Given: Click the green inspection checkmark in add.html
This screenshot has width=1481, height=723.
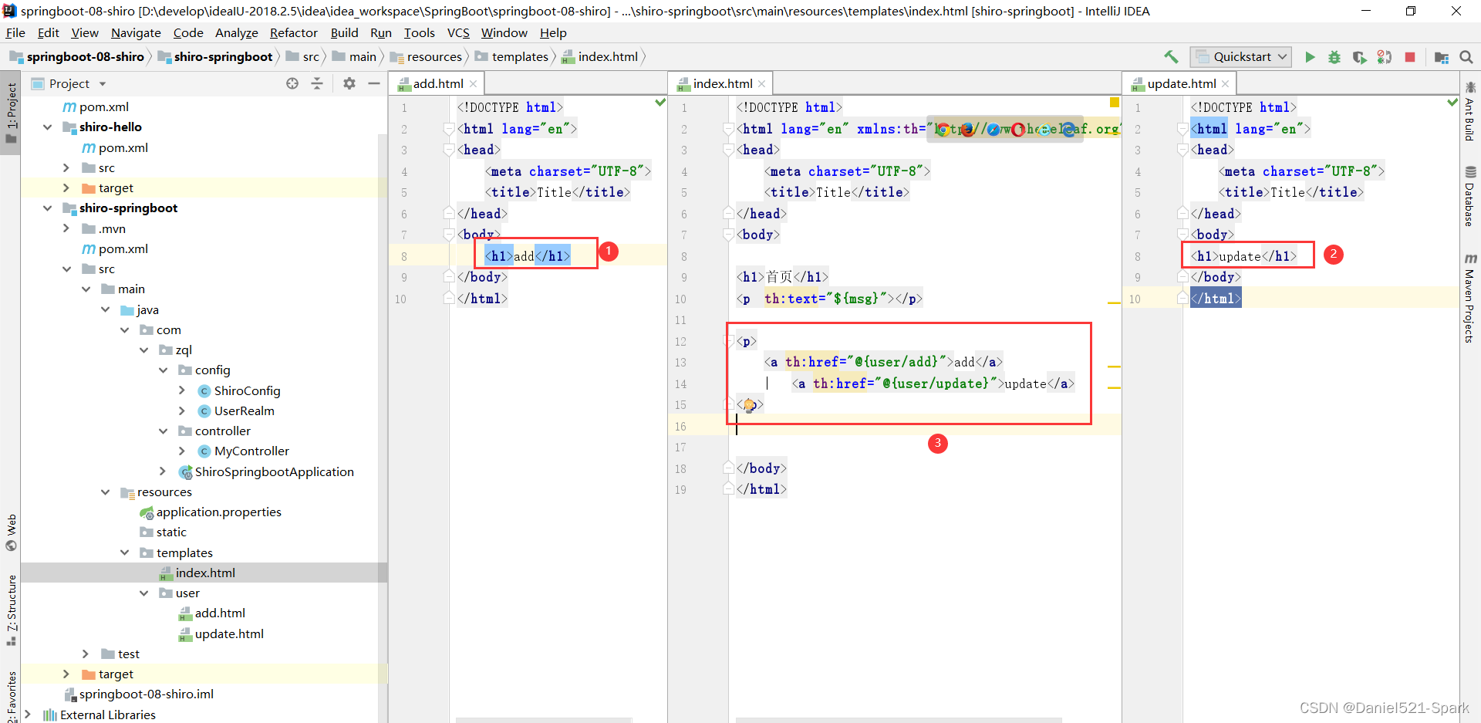Looking at the screenshot, I should coord(660,103).
